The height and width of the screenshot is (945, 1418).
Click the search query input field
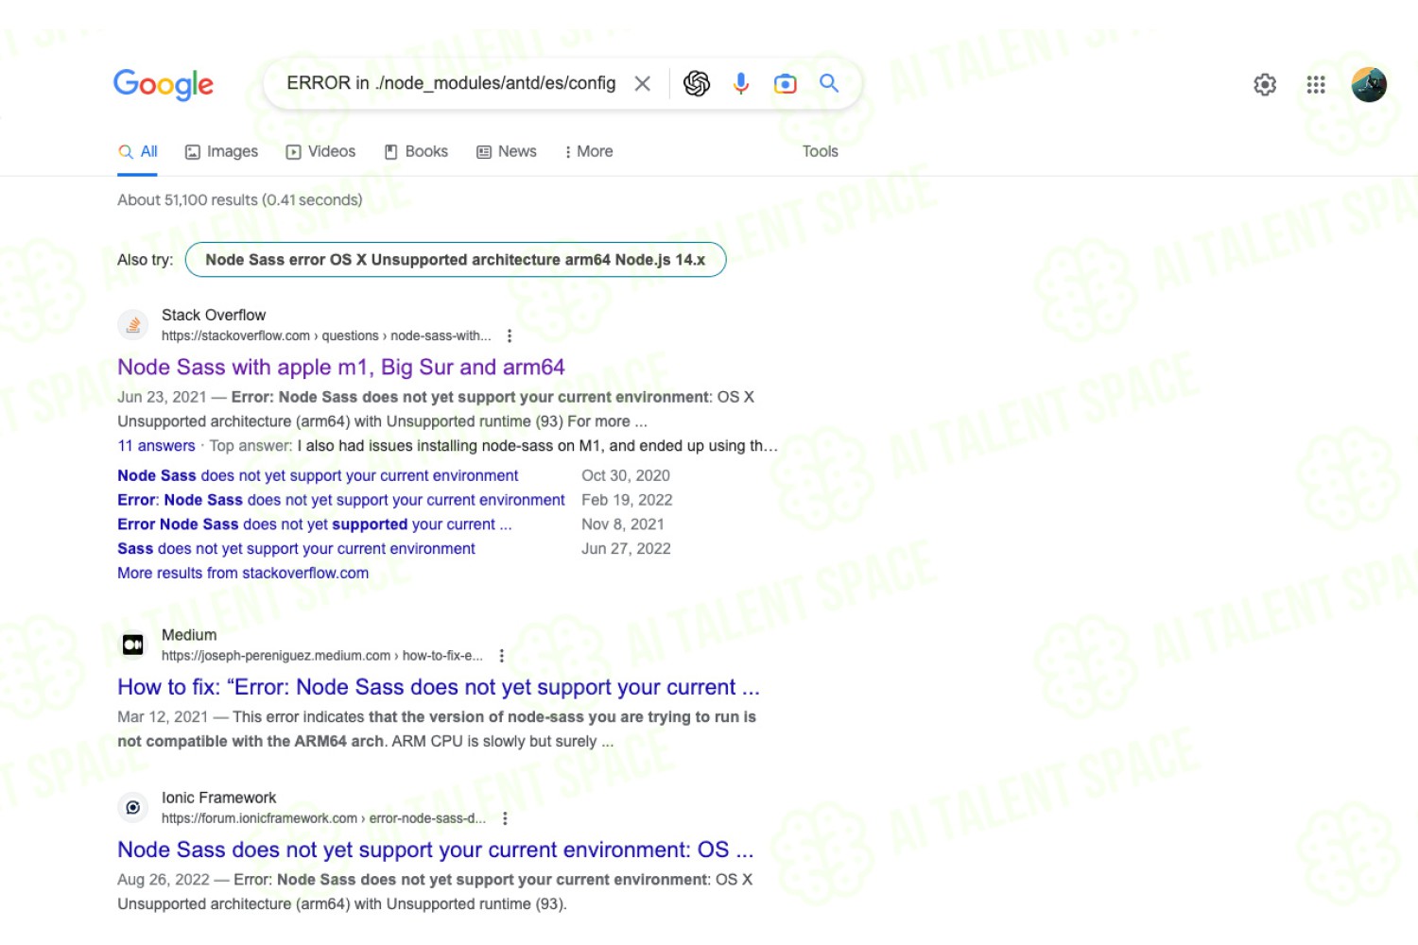pos(451,83)
